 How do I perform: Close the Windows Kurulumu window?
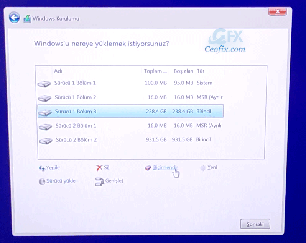[x=278, y=11]
